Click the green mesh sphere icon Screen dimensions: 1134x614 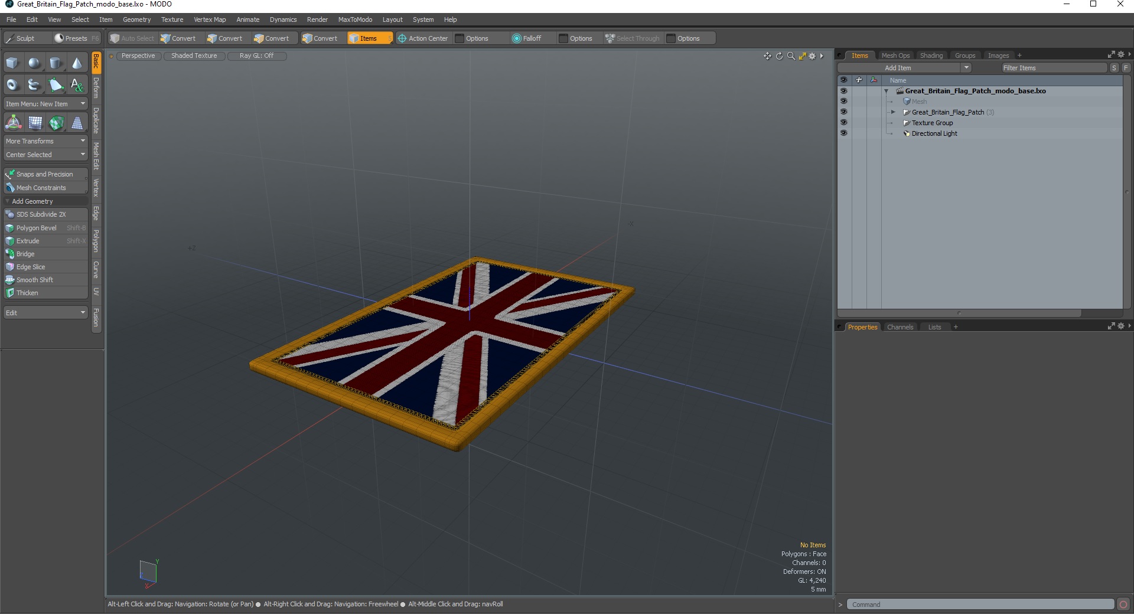[x=56, y=123]
